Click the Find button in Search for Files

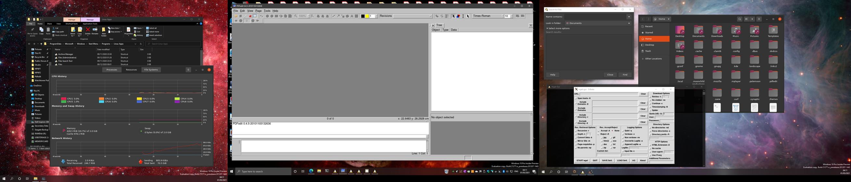tap(625, 75)
